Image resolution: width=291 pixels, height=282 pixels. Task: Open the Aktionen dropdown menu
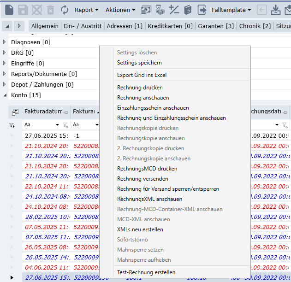point(120,10)
